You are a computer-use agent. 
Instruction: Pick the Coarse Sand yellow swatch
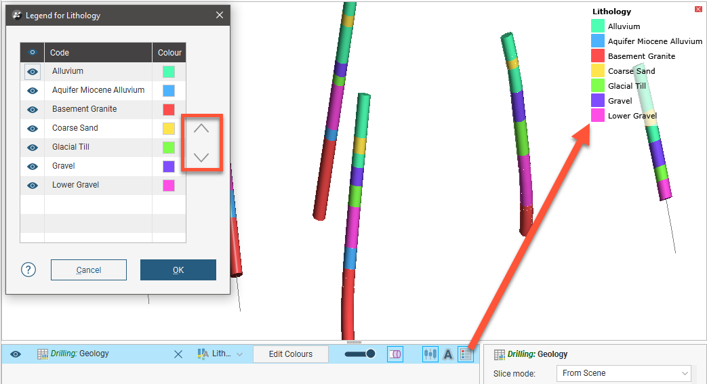coord(169,129)
